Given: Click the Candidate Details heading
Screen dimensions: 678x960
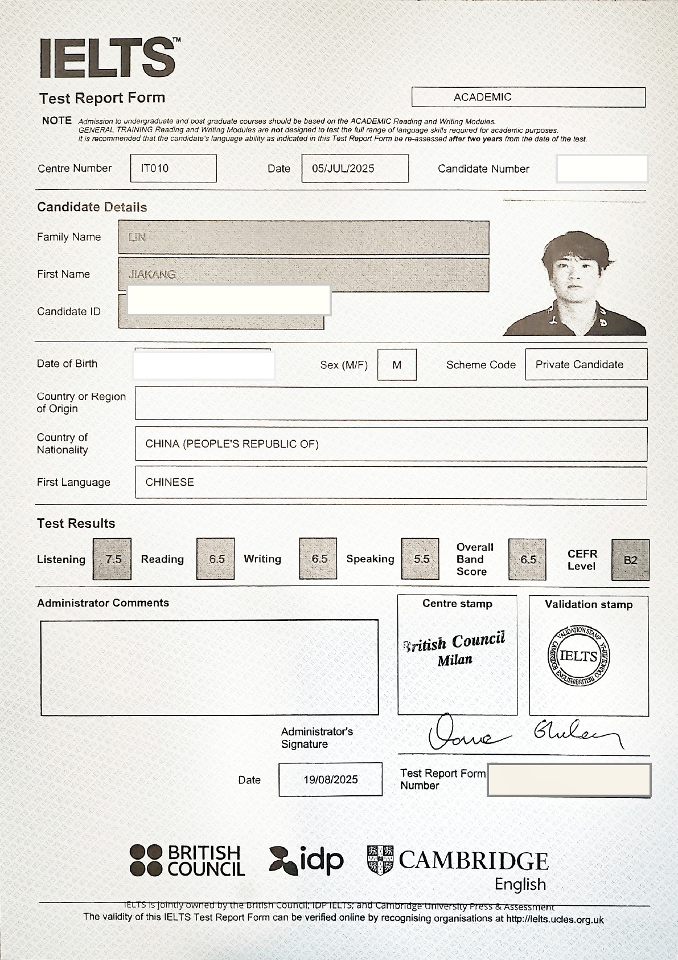Looking at the screenshot, I should (92, 207).
